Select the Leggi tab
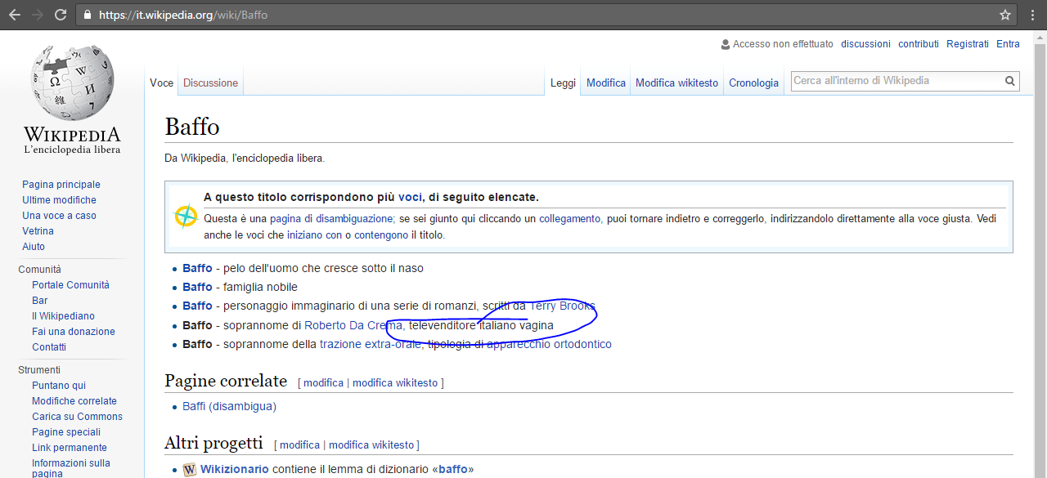 [x=563, y=83]
